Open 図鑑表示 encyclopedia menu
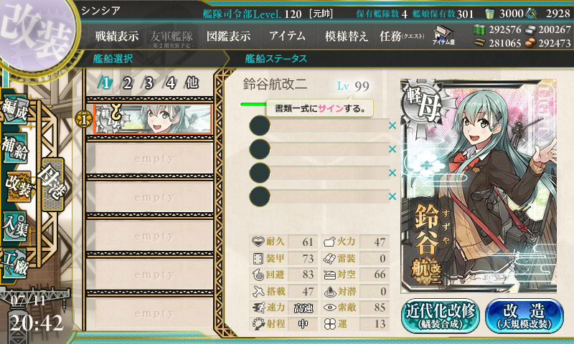The width and height of the screenshot is (574, 344). click(228, 36)
